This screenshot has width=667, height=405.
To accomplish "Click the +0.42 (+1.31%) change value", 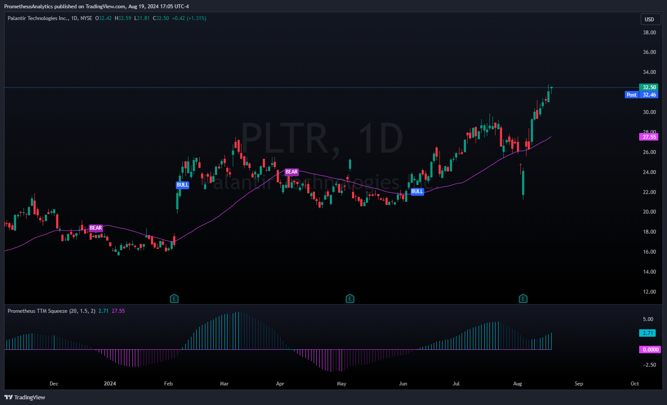I will 189,18.
